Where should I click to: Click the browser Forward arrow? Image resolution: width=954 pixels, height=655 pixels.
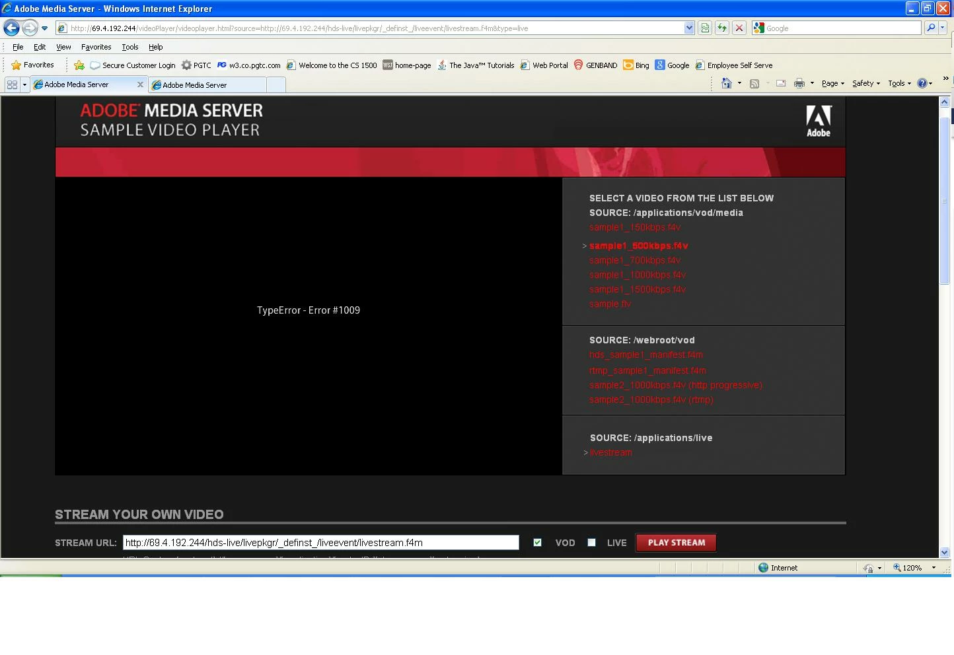tap(30, 28)
